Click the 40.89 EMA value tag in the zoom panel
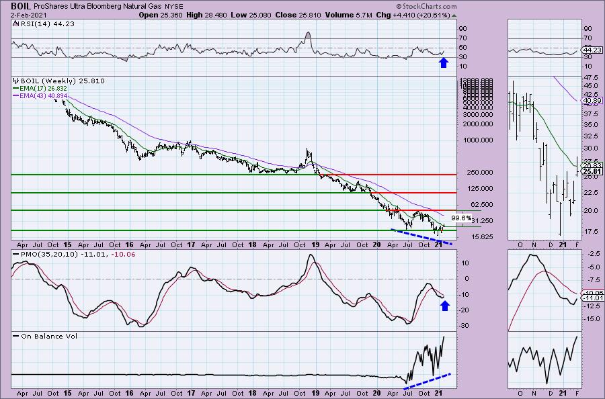This screenshot has width=605, height=399. pos(593,101)
